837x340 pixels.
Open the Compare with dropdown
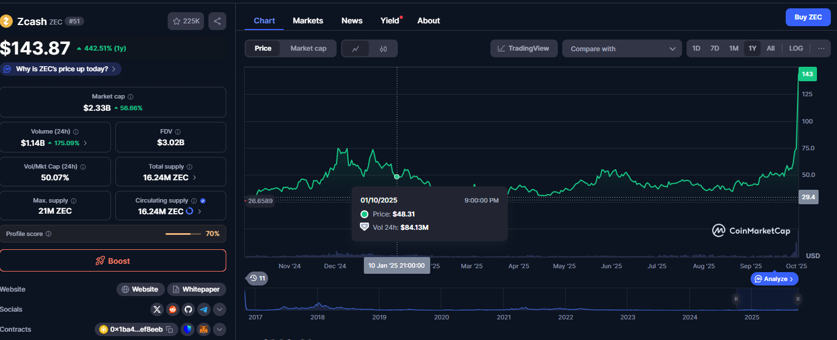[x=622, y=49]
